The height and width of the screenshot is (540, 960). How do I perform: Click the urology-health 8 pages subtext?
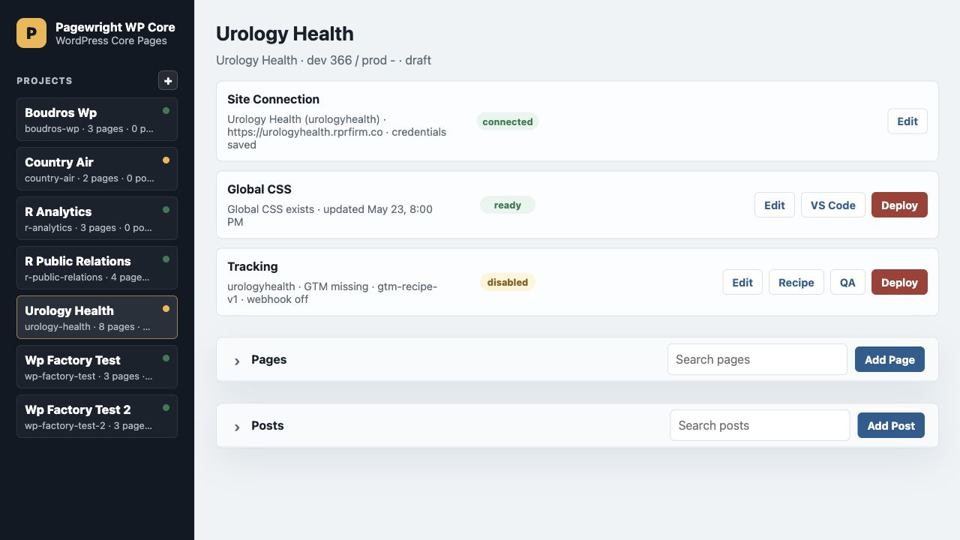point(88,326)
